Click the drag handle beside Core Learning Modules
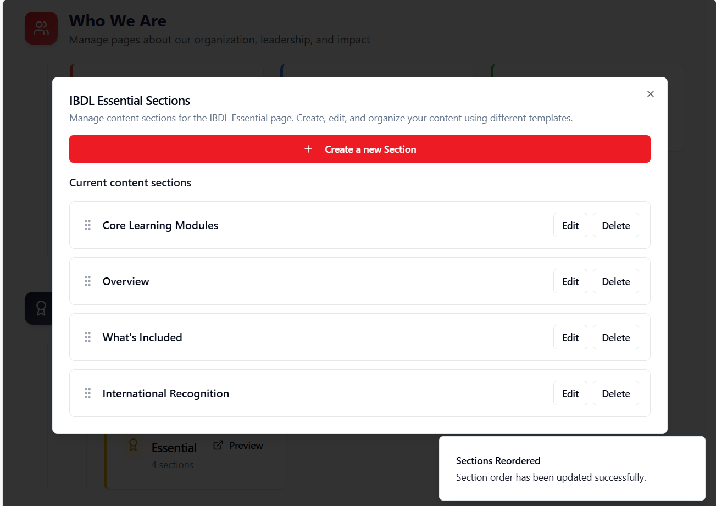This screenshot has height=506, width=716. coord(87,225)
